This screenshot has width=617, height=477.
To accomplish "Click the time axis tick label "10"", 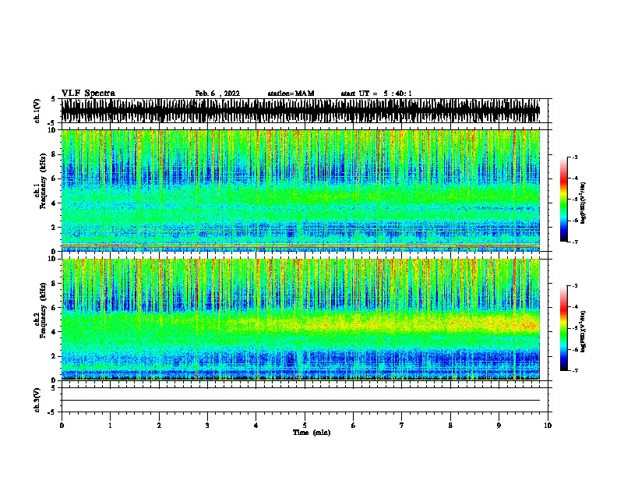I will [x=548, y=426].
